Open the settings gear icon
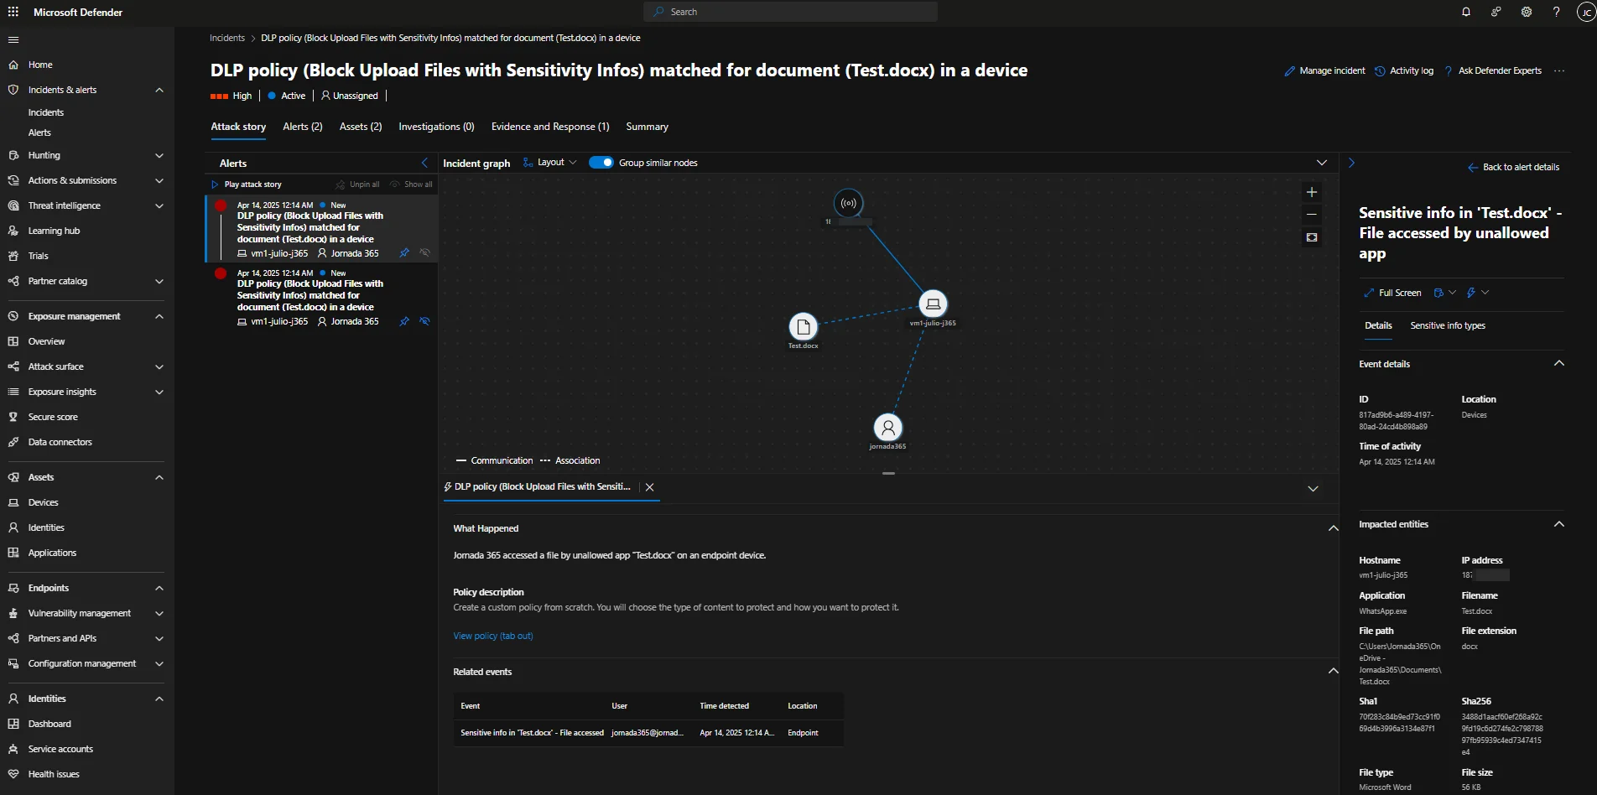Viewport: 1597px width, 795px height. tap(1527, 12)
